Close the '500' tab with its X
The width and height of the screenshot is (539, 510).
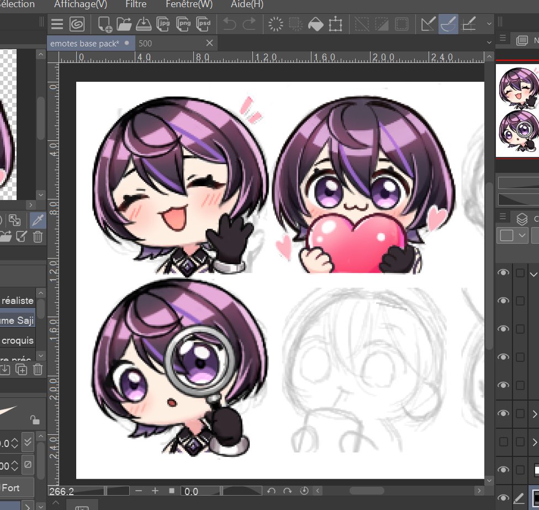(209, 43)
